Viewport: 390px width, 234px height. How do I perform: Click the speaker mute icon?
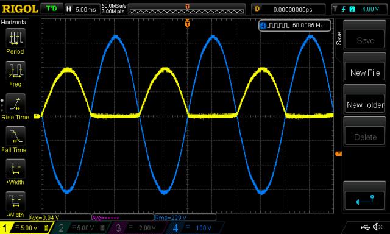tap(377, 227)
